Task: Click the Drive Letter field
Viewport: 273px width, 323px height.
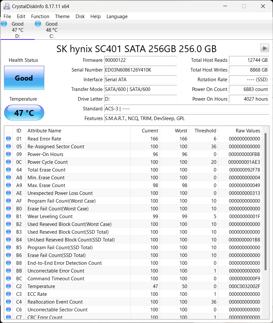Action: coord(141,99)
